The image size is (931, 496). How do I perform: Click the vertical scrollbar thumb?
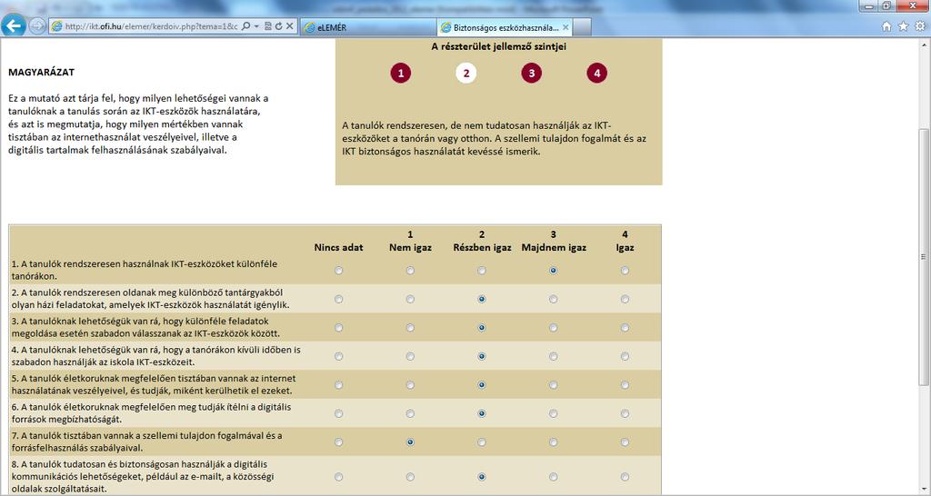coord(924,256)
